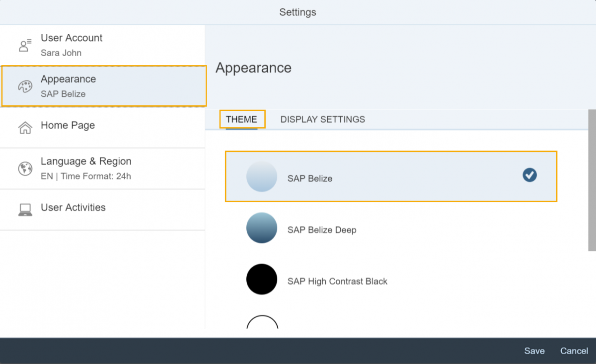Select the SAP High Contrast Black label
596x364 pixels.
(337, 282)
